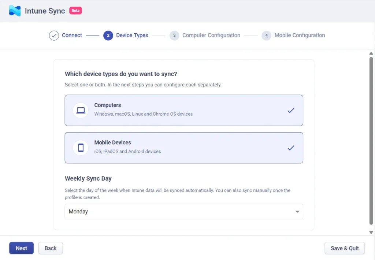The image size is (375, 260).
Task: Click the Intune Sync logo icon
Action: coord(15,11)
